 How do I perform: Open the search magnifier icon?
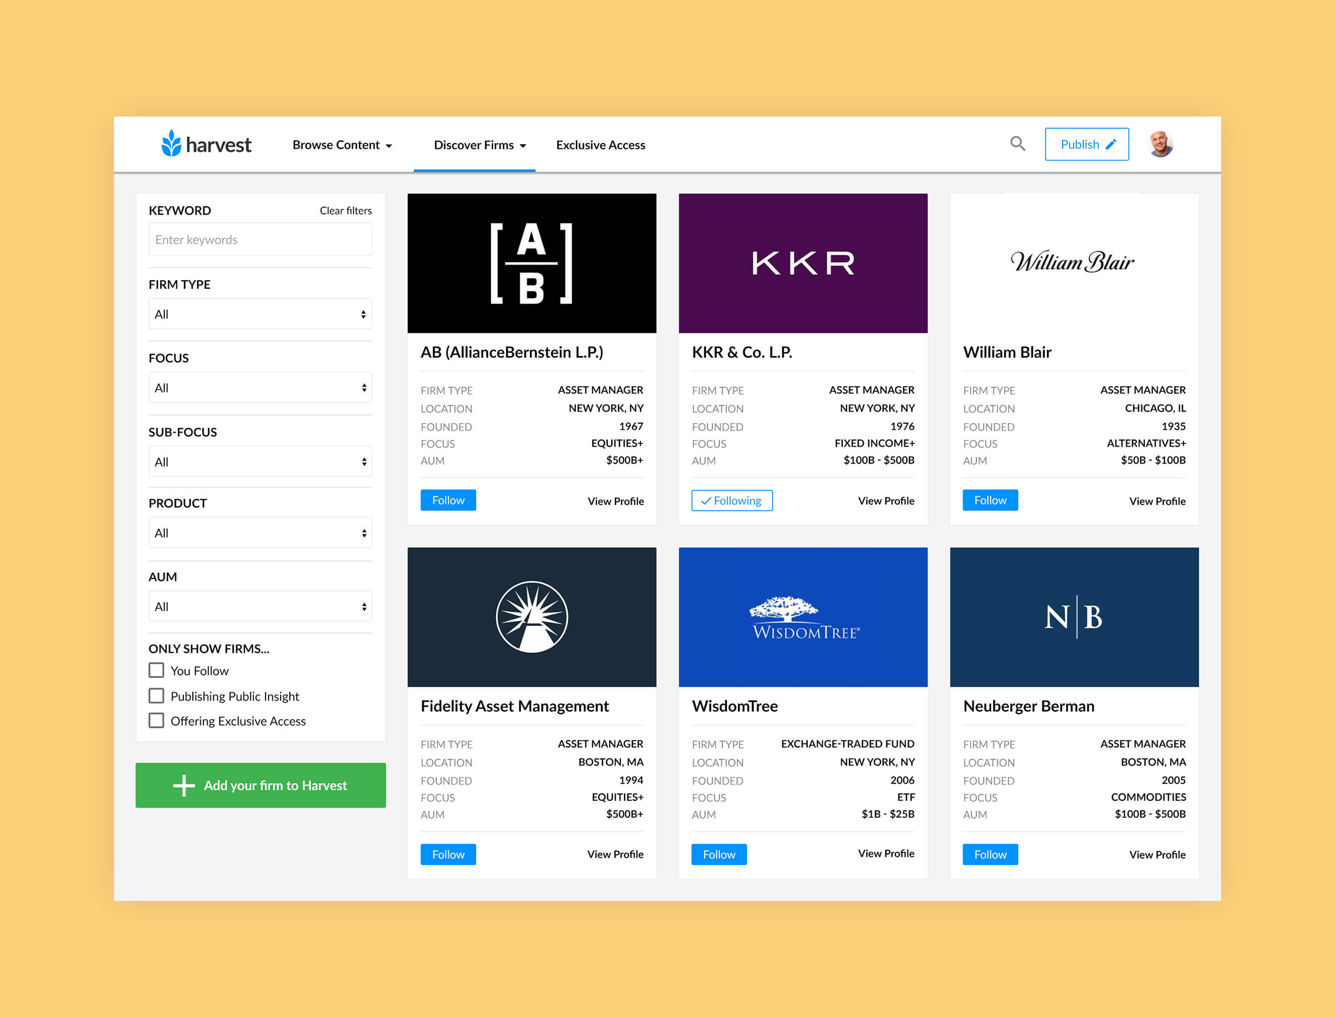point(1018,144)
